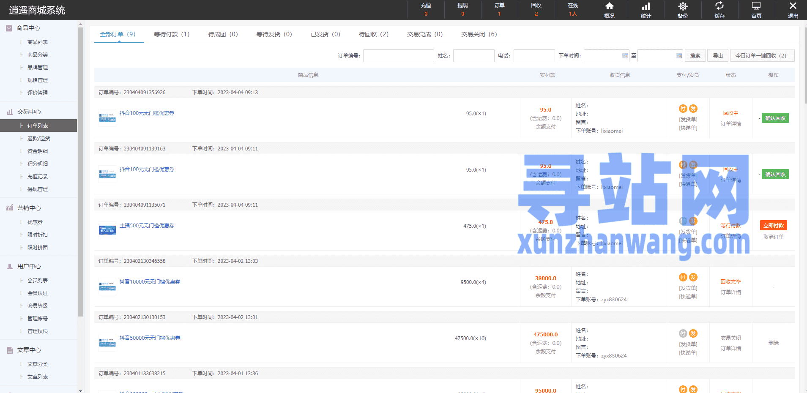Open thumbnail of 抖音100元 coupon, order 230404091356926
This screenshot has height=393, width=807.
[107, 117]
